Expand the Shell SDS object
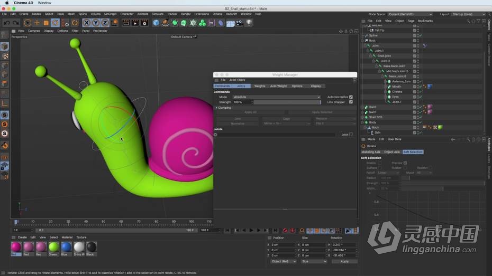The width and height of the screenshot is (492, 276). 362,117
